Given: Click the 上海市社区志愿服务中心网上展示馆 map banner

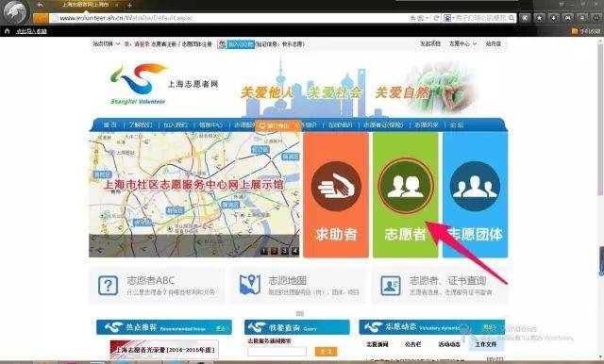Looking at the screenshot, I should point(194,194).
